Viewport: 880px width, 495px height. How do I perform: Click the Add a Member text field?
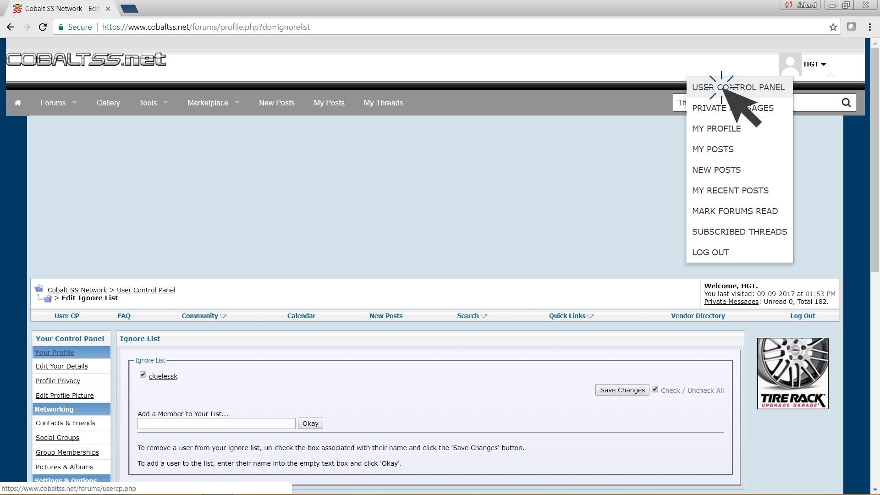(x=216, y=423)
